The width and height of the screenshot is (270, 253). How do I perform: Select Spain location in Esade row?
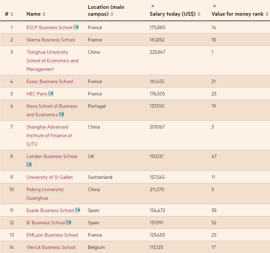pyautogui.click(x=94, y=210)
